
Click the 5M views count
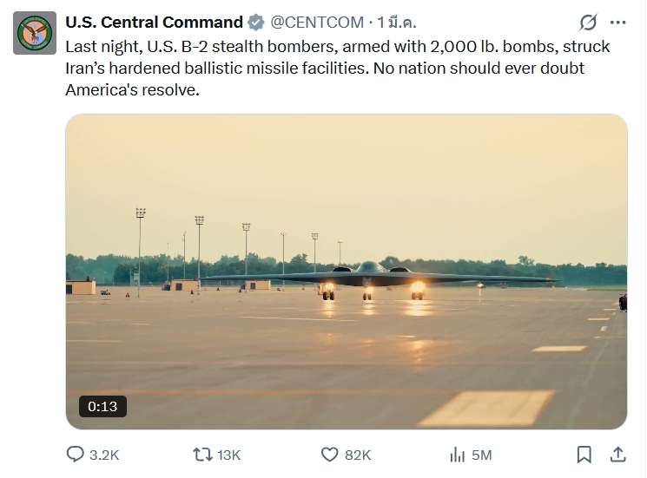point(482,455)
